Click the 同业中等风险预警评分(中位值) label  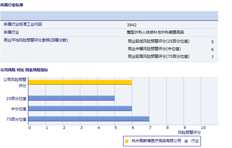[154, 49]
